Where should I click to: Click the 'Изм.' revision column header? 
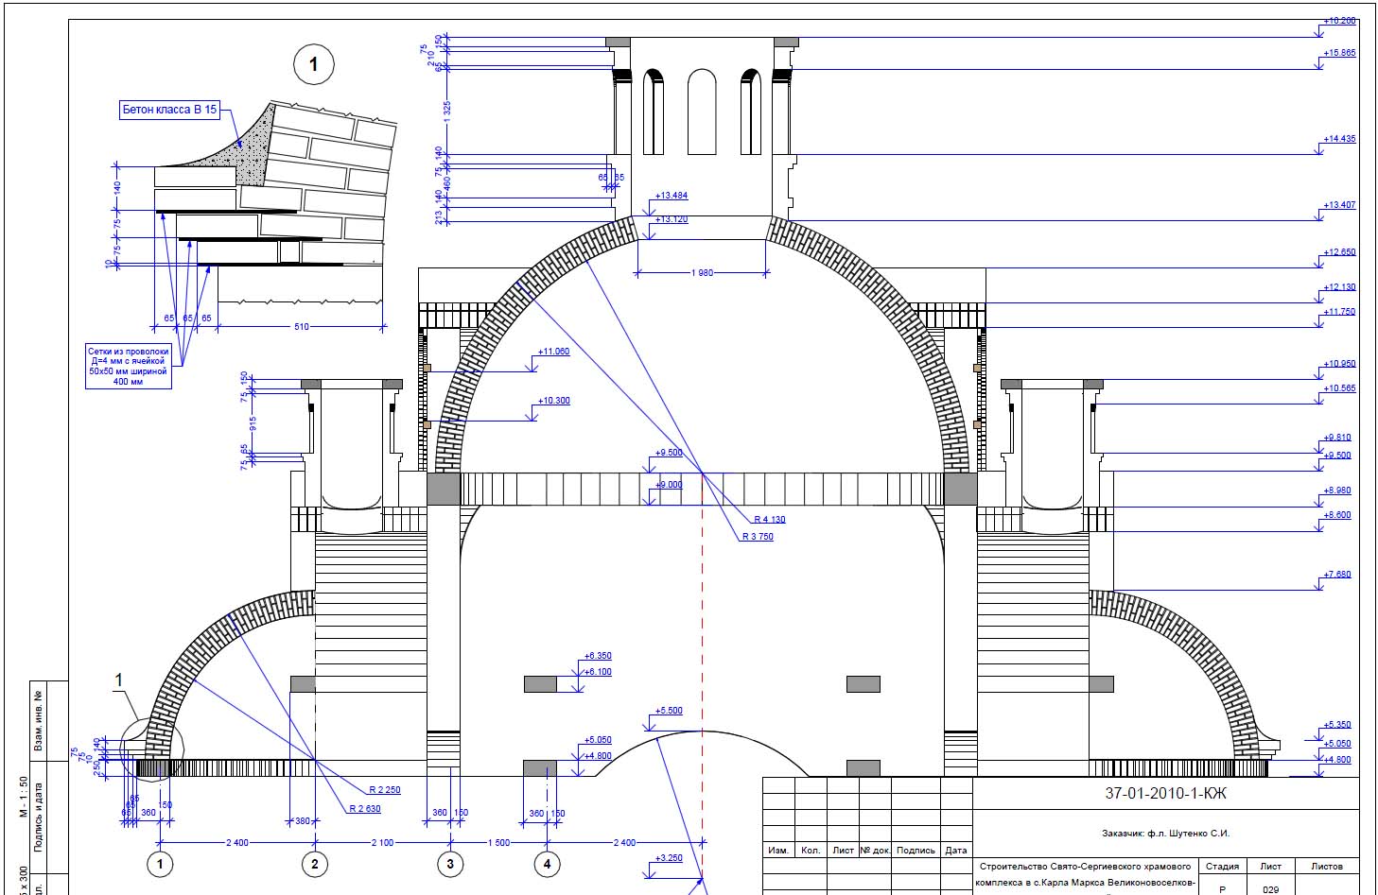pyautogui.click(x=778, y=851)
